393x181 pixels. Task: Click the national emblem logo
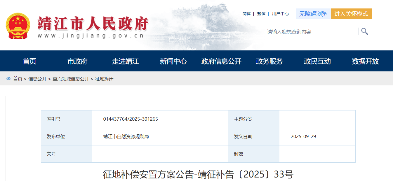(x=18, y=26)
